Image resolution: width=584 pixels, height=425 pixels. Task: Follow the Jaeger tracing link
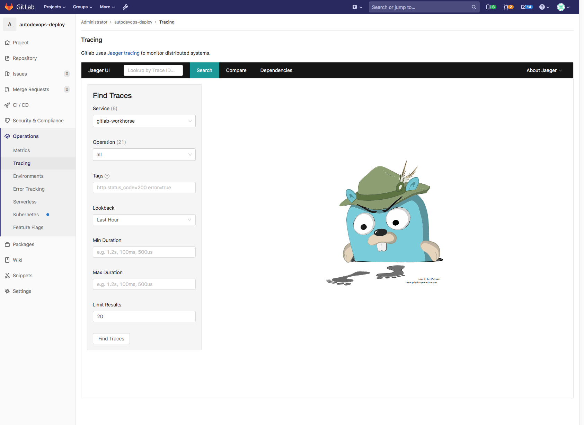(x=123, y=53)
